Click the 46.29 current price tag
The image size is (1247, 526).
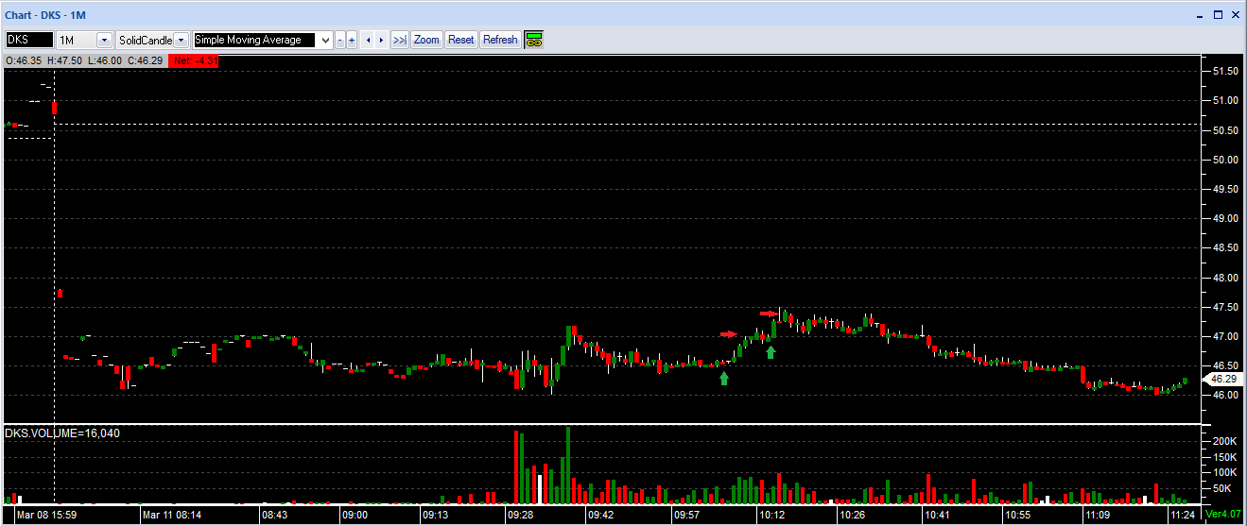tap(1221, 378)
